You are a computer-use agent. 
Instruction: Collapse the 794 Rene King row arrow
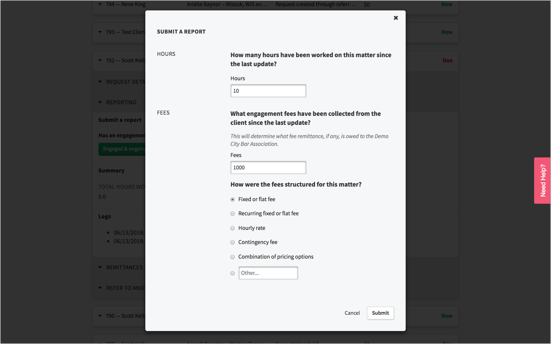coord(100,4)
